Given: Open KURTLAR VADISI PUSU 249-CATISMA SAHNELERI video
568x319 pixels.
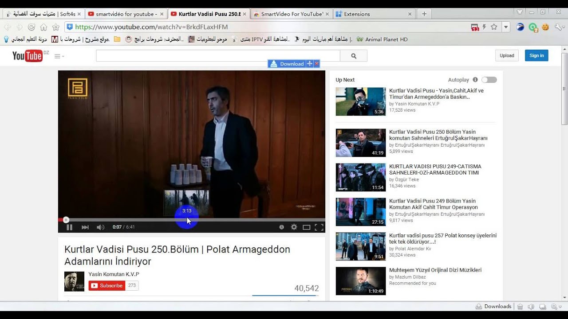Looking at the screenshot, I should point(435,169).
